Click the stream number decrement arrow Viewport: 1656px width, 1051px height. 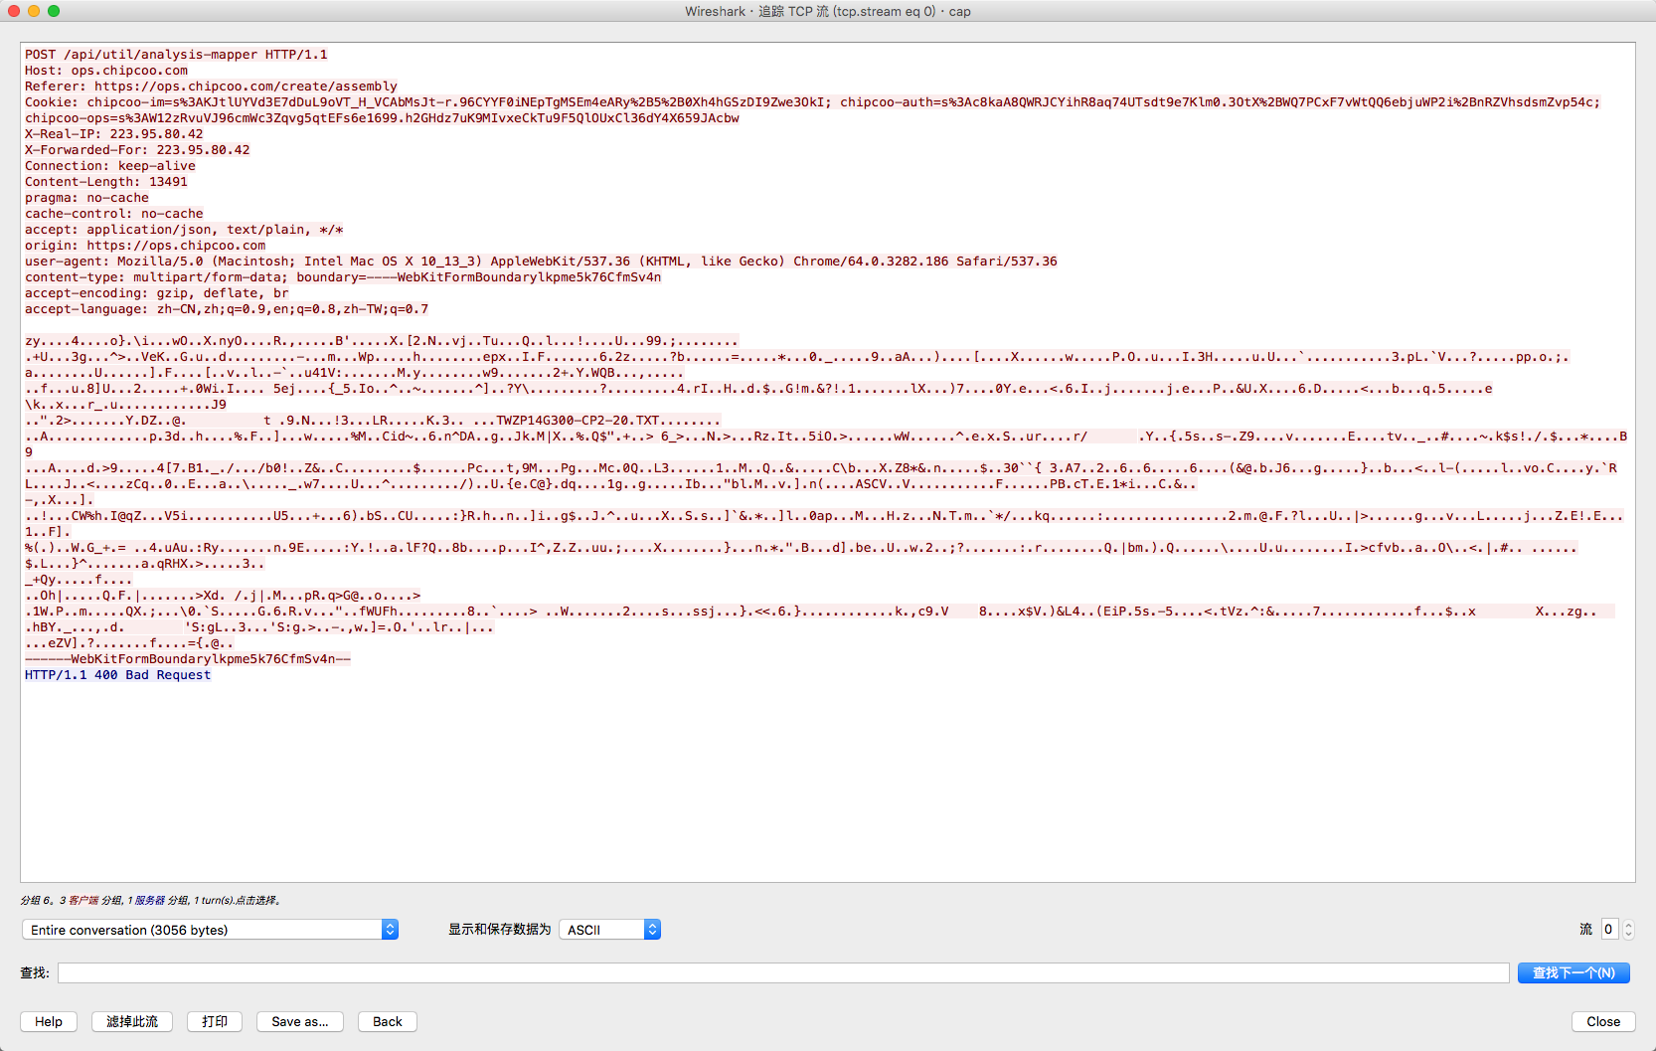click(x=1628, y=935)
